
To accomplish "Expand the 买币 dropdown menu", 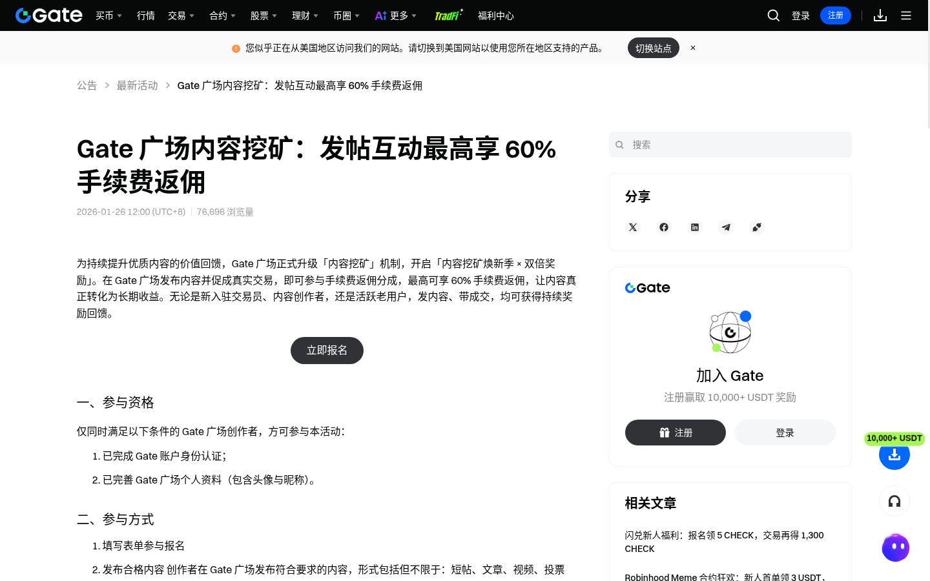I will click(109, 15).
